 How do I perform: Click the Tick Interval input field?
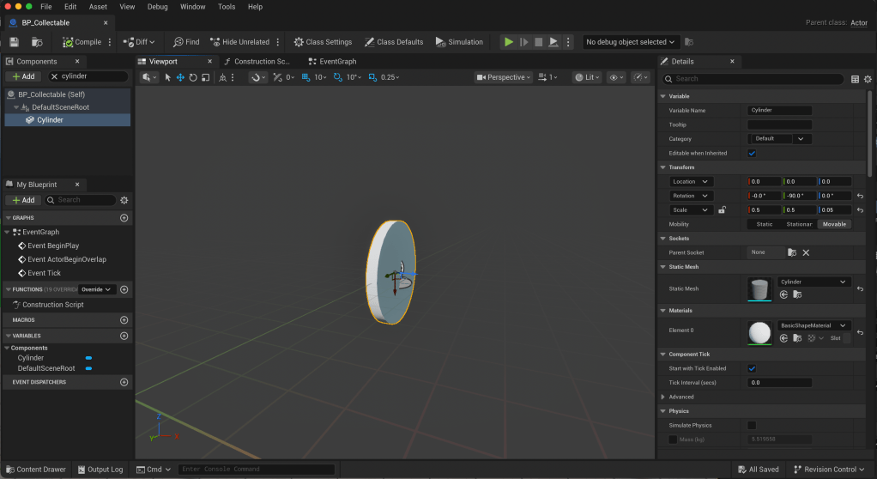coord(779,383)
